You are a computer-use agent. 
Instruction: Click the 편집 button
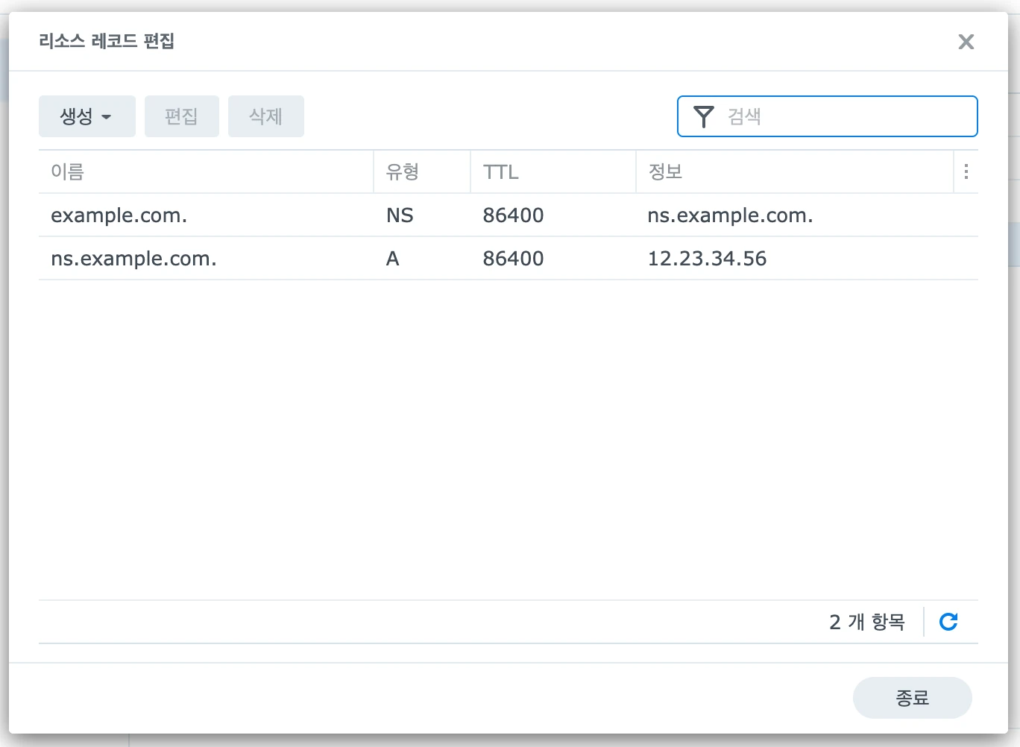coord(182,116)
